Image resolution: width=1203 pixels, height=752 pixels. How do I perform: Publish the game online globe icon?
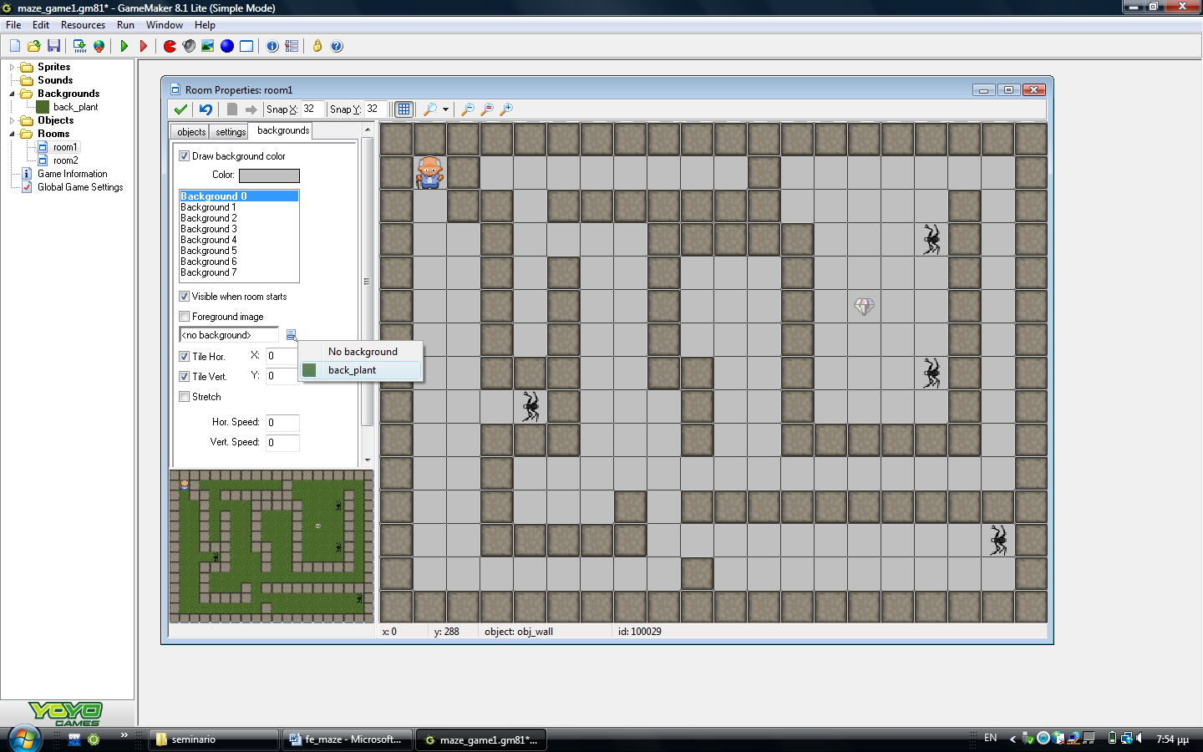click(99, 46)
